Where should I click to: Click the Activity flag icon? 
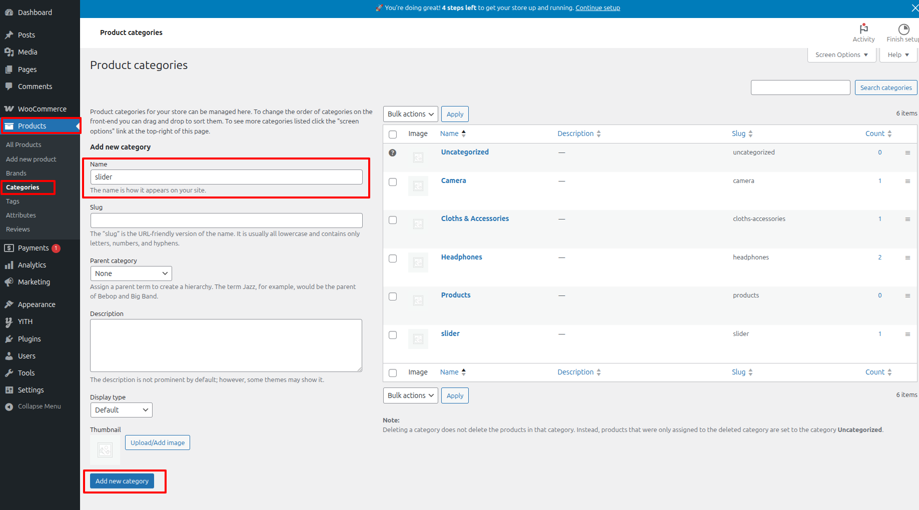[863, 28]
